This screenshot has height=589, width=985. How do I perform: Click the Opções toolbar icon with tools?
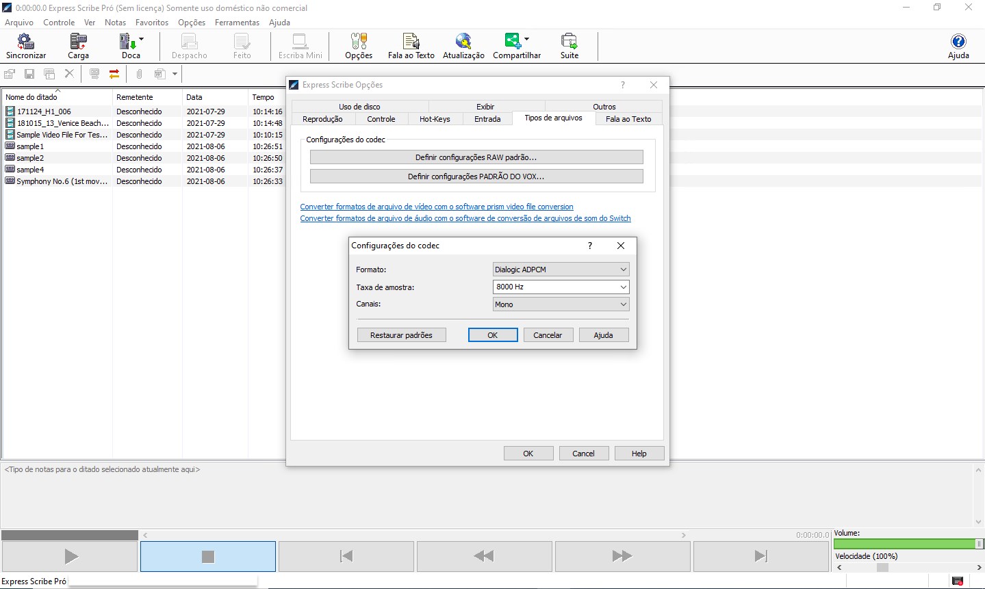[359, 46]
